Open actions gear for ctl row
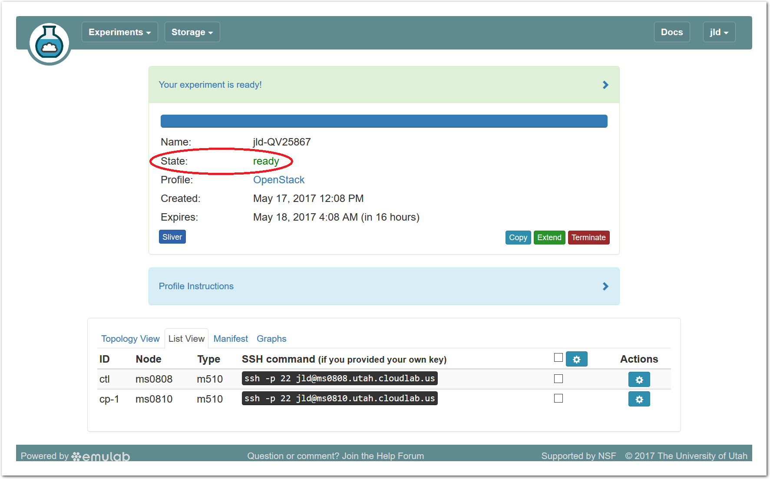 (x=639, y=380)
